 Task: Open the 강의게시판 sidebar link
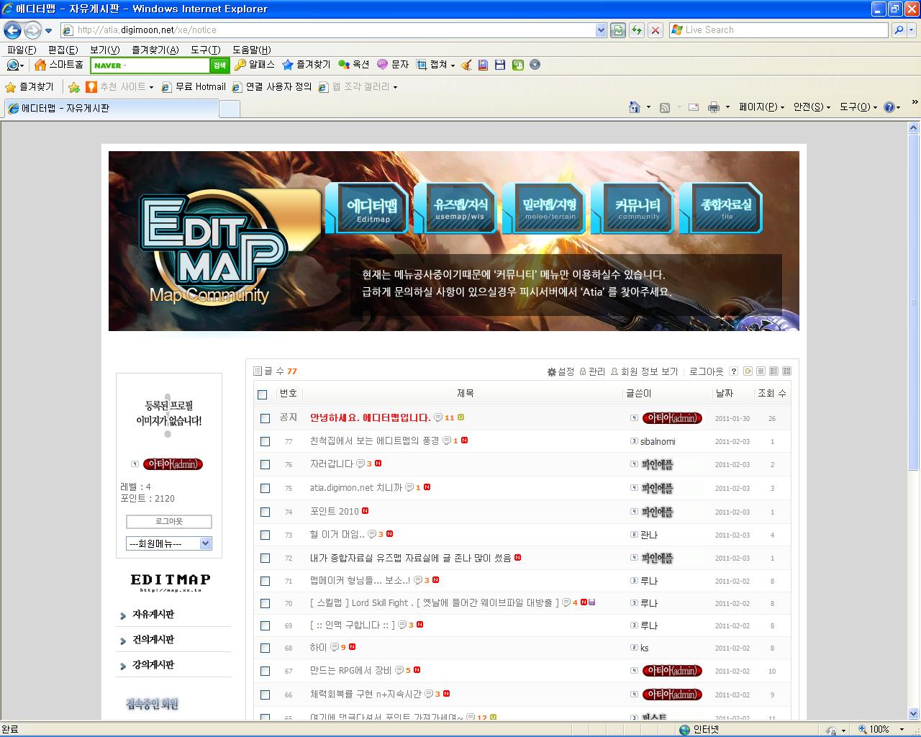click(x=153, y=665)
